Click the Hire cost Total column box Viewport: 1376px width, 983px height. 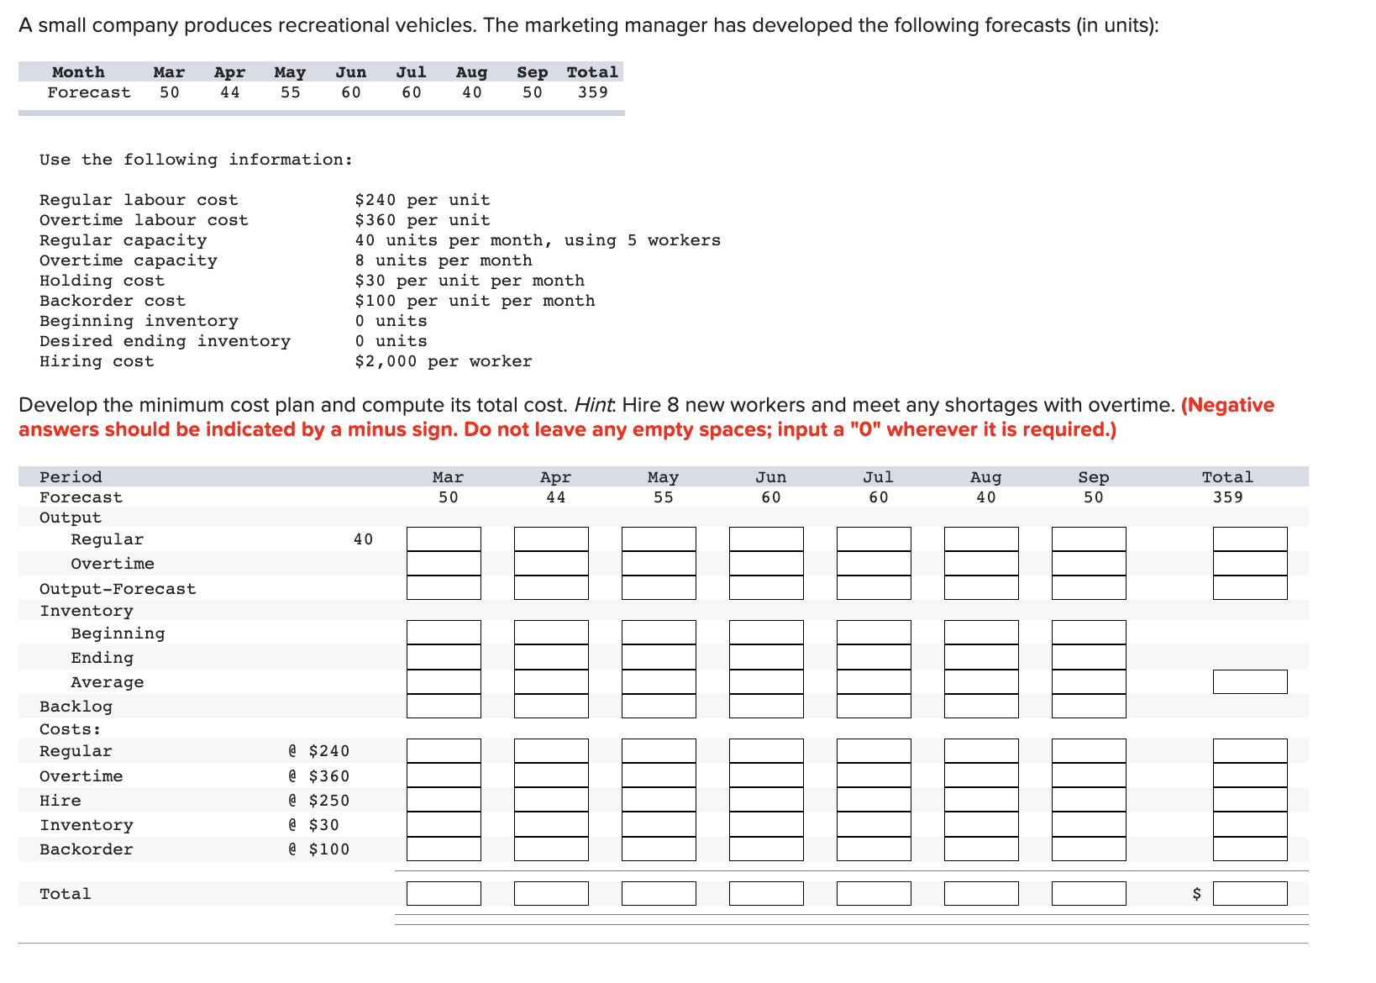click(x=1250, y=800)
